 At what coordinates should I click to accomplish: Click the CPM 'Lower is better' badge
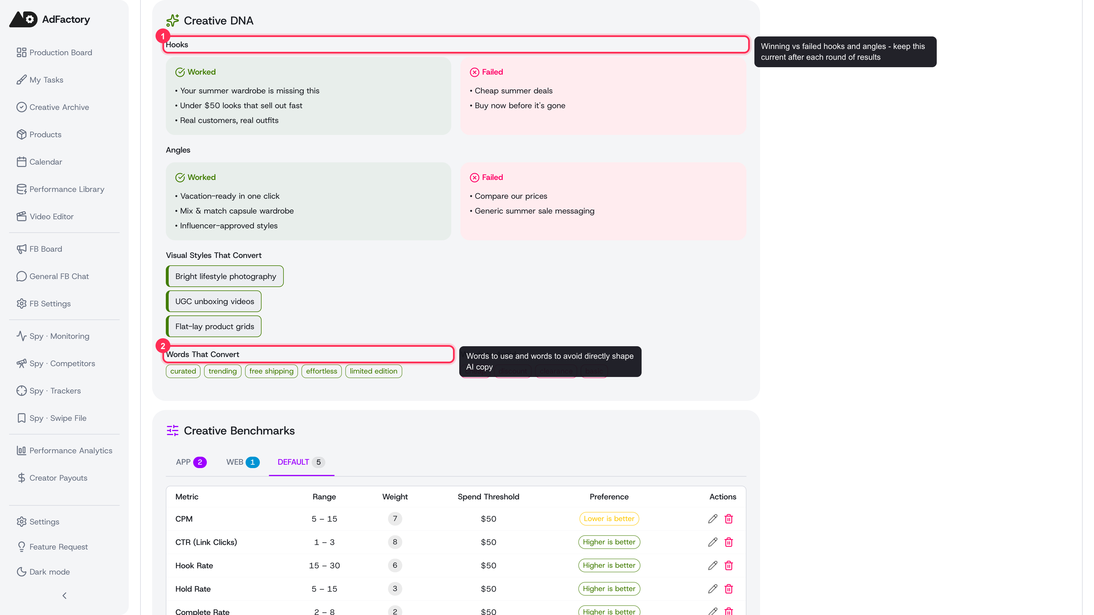tap(609, 519)
